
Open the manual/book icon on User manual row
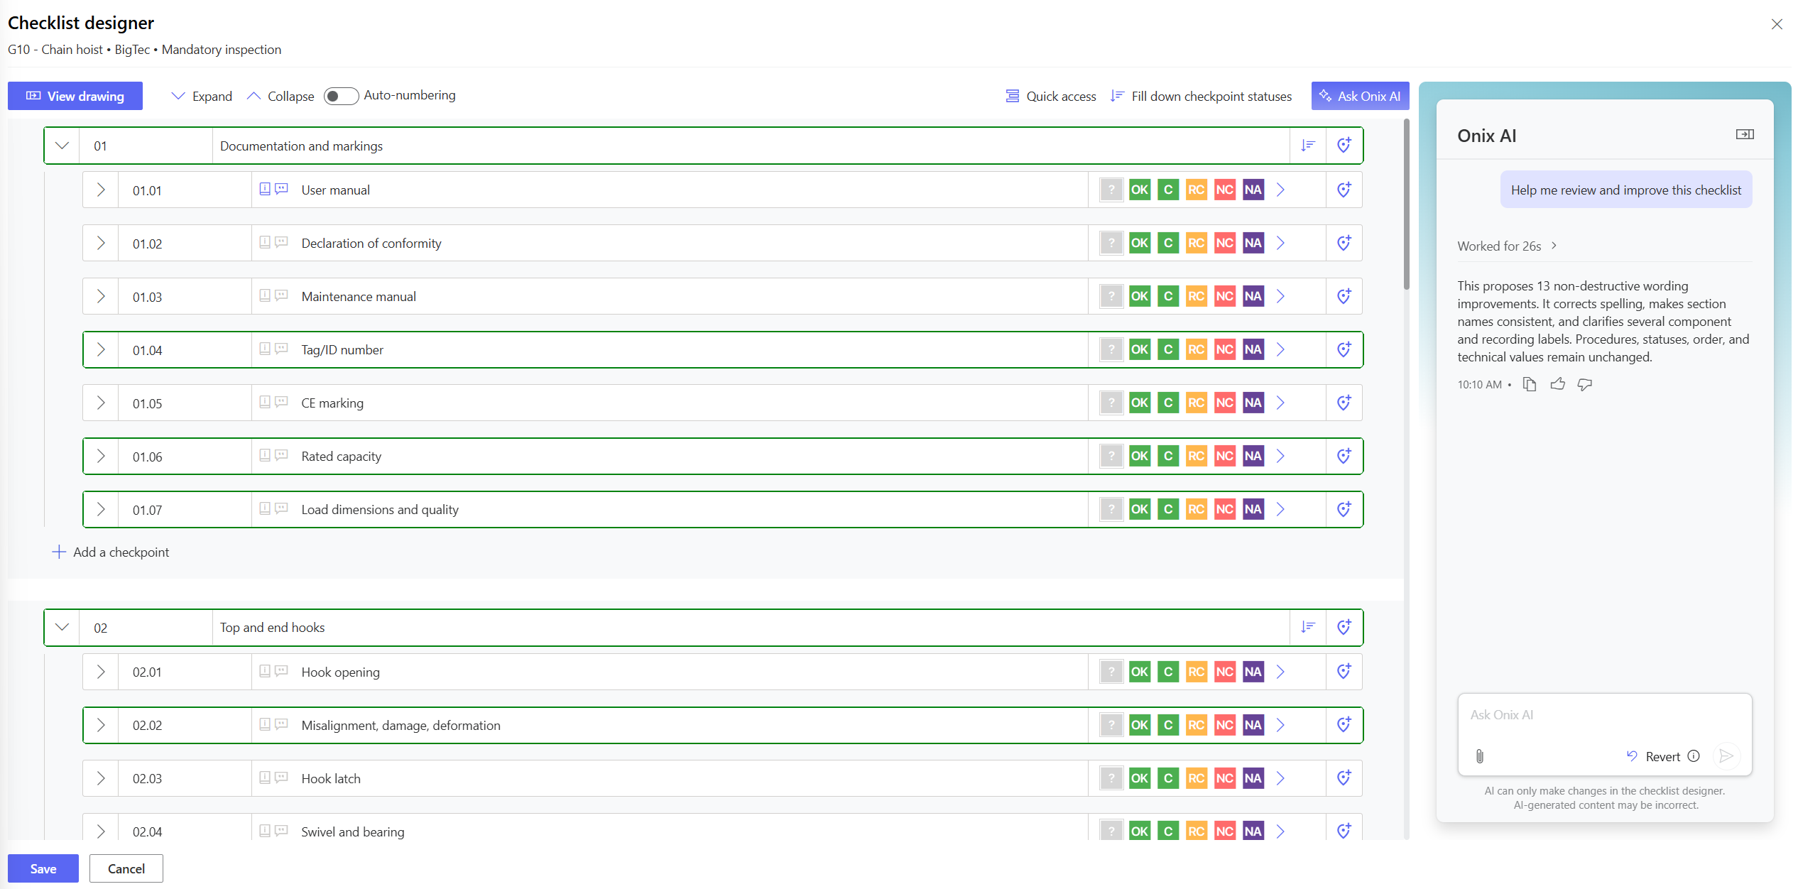pyautogui.click(x=265, y=189)
